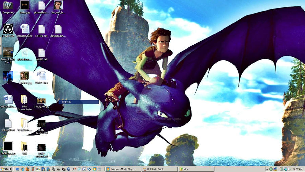
Task: Select the iconpost.docx document icon
Action: pyautogui.click(x=25, y=31)
